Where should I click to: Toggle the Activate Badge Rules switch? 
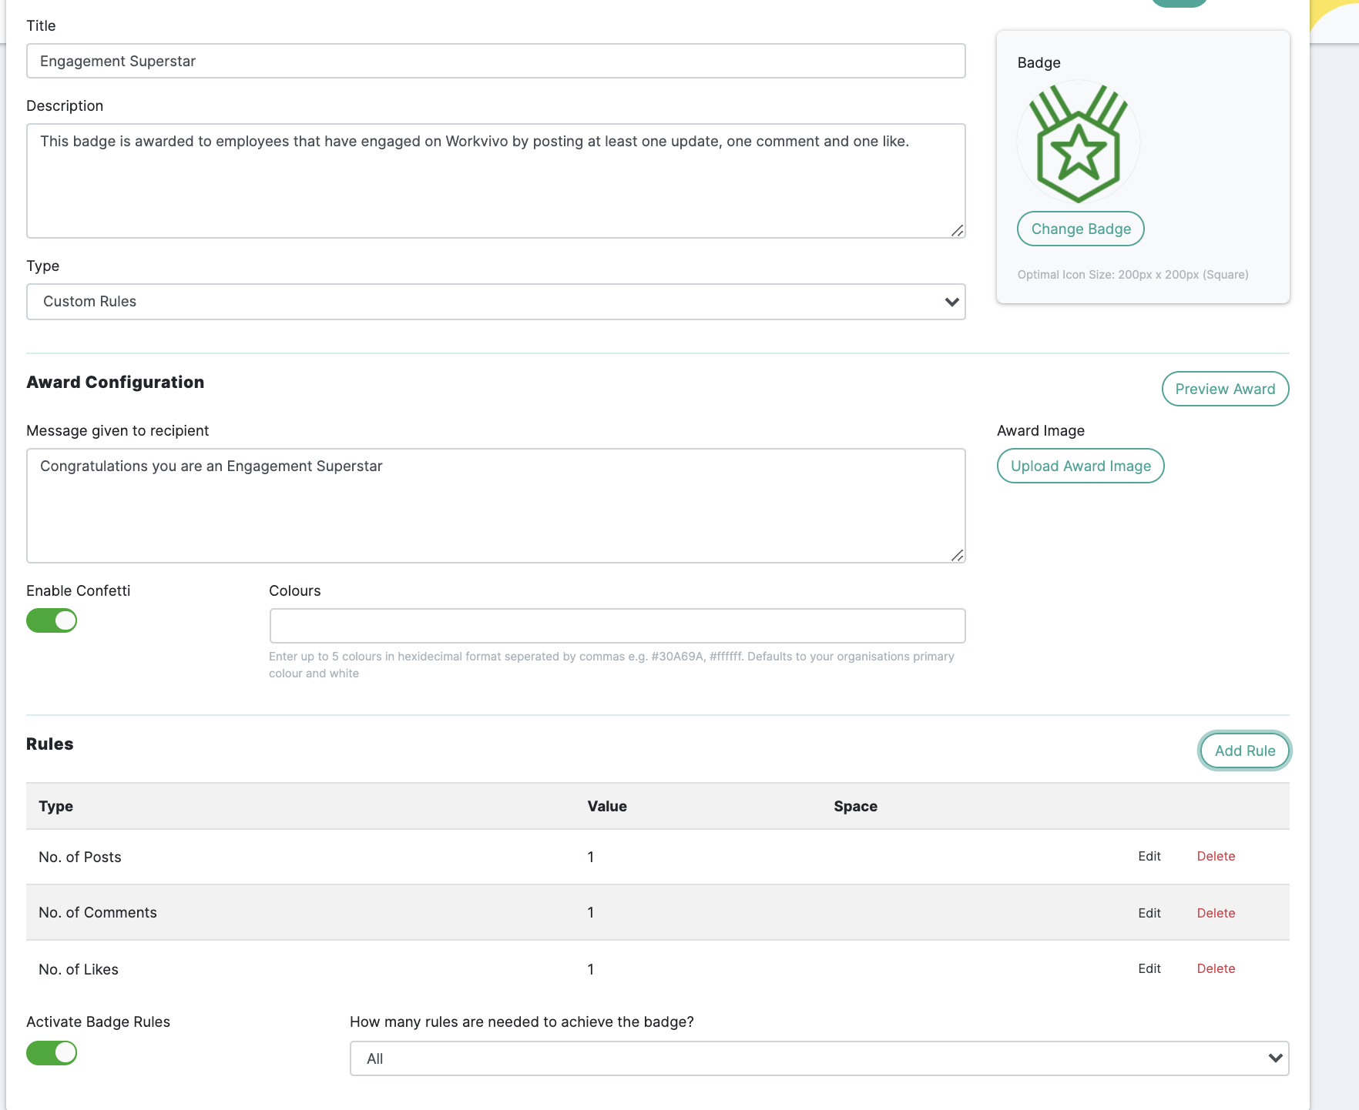point(52,1053)
